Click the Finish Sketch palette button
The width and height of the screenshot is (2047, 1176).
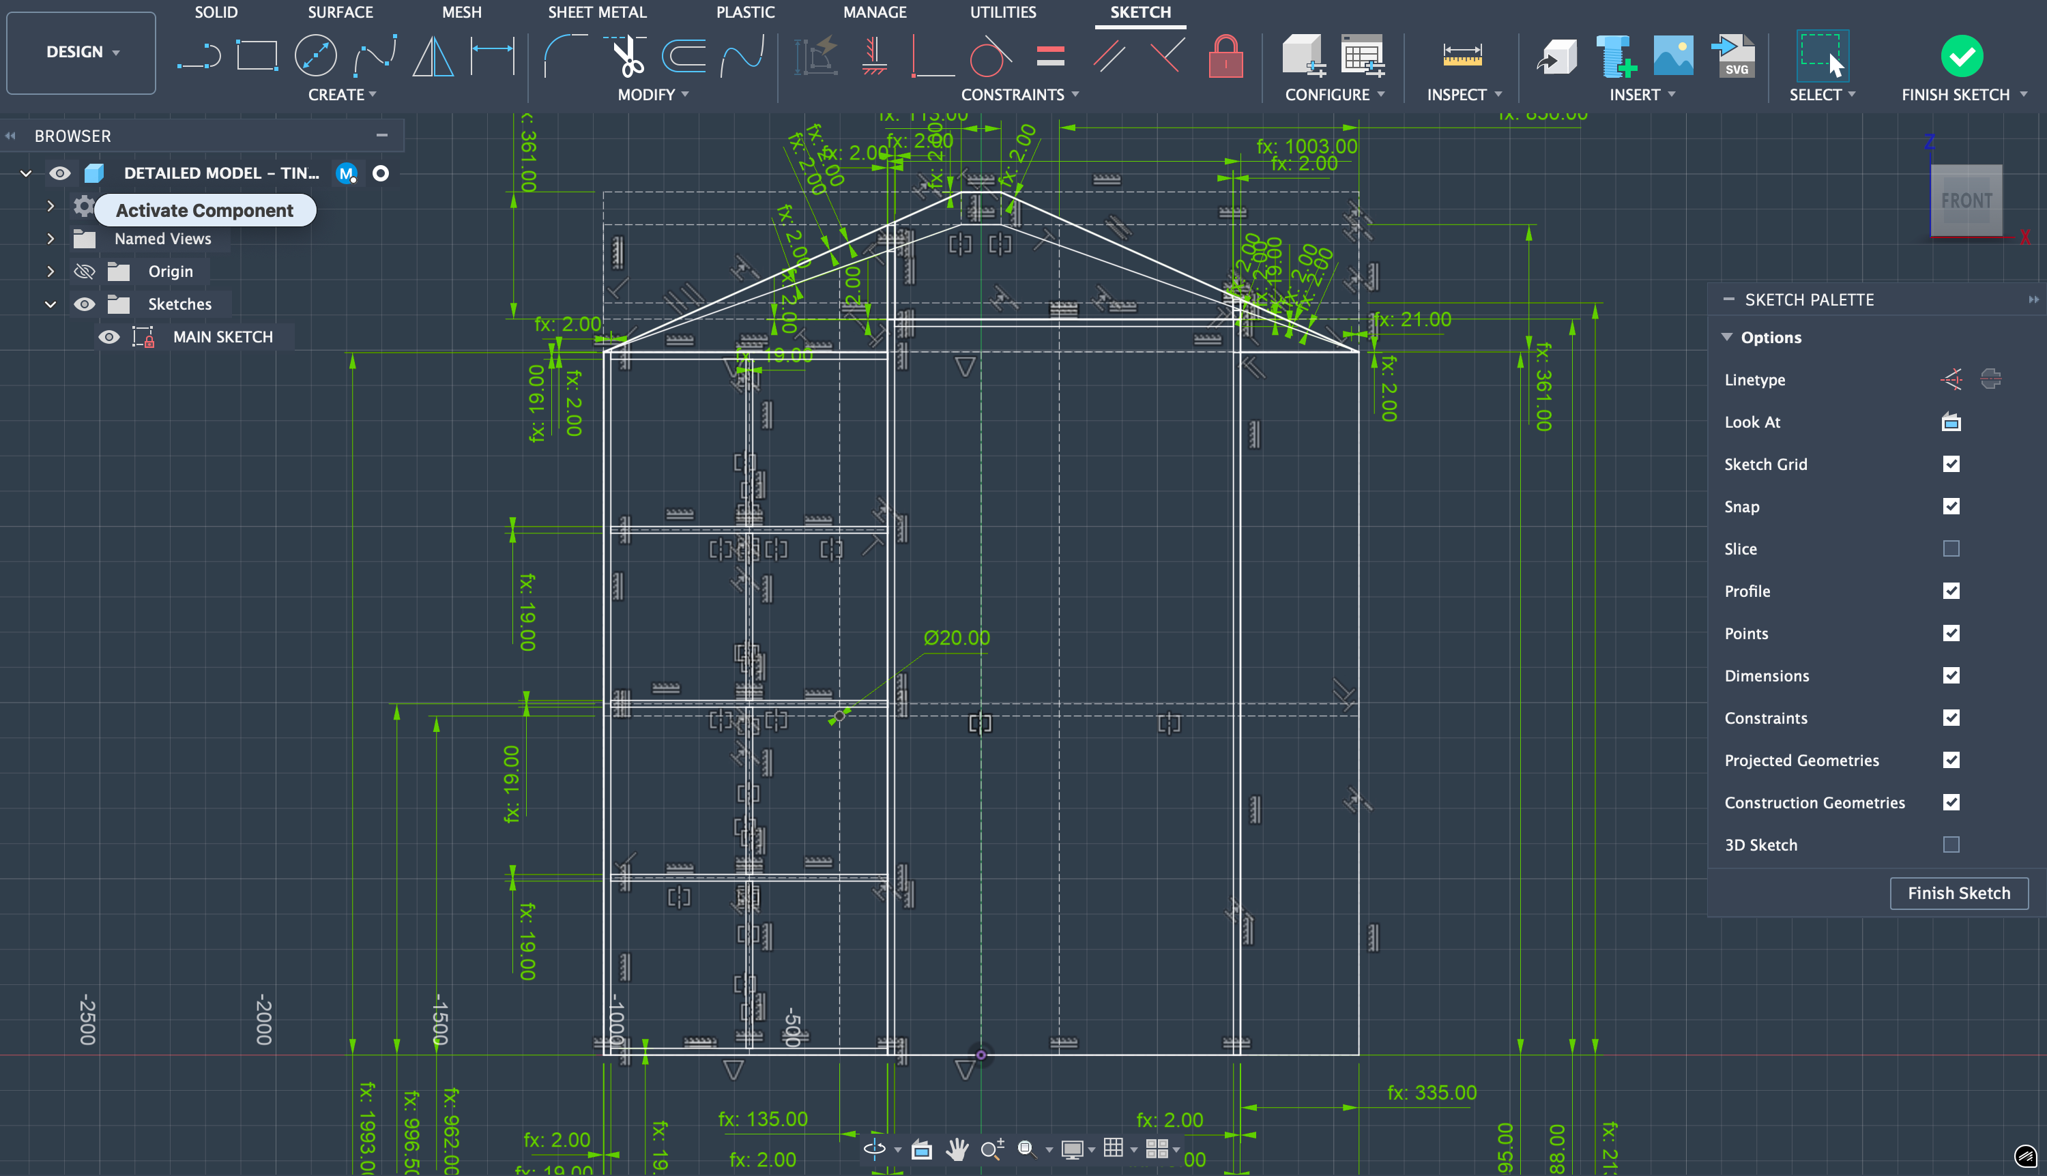point(1958,894)
